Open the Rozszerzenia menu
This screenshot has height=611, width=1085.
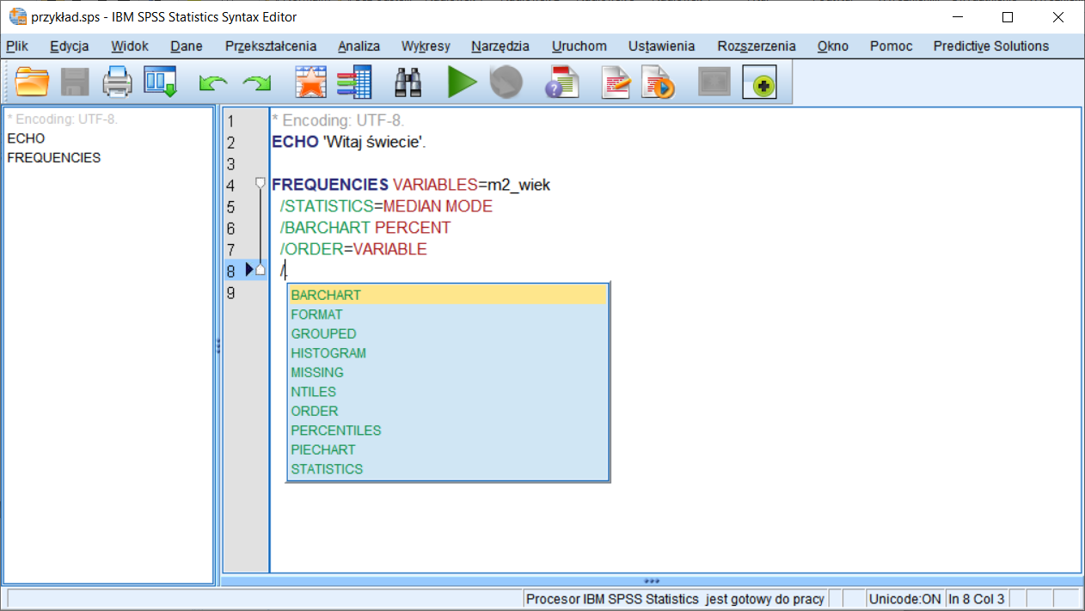[757, 46]
